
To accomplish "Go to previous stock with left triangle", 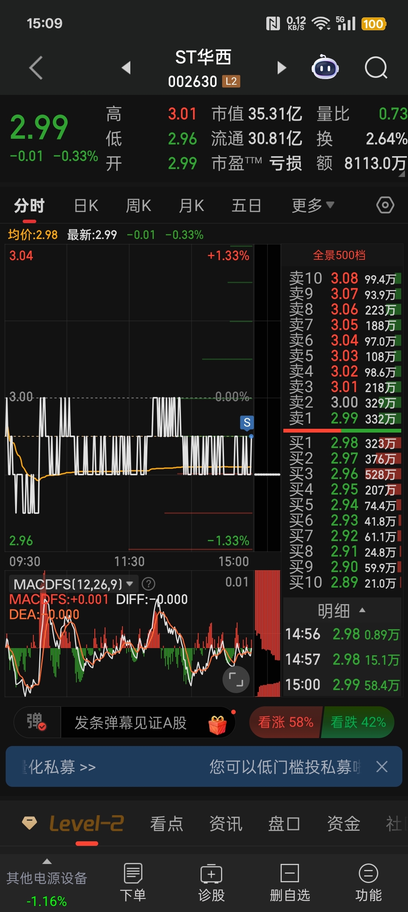I will coord(126,68).
